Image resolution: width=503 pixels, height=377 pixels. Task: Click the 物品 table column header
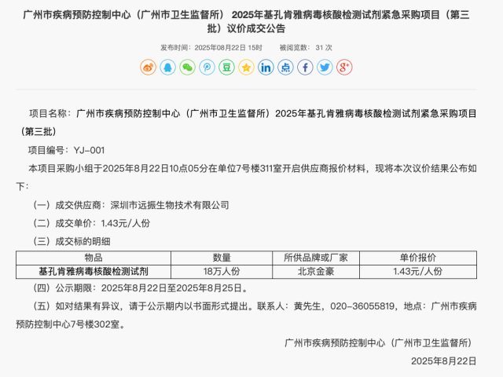tap(94, 257)
